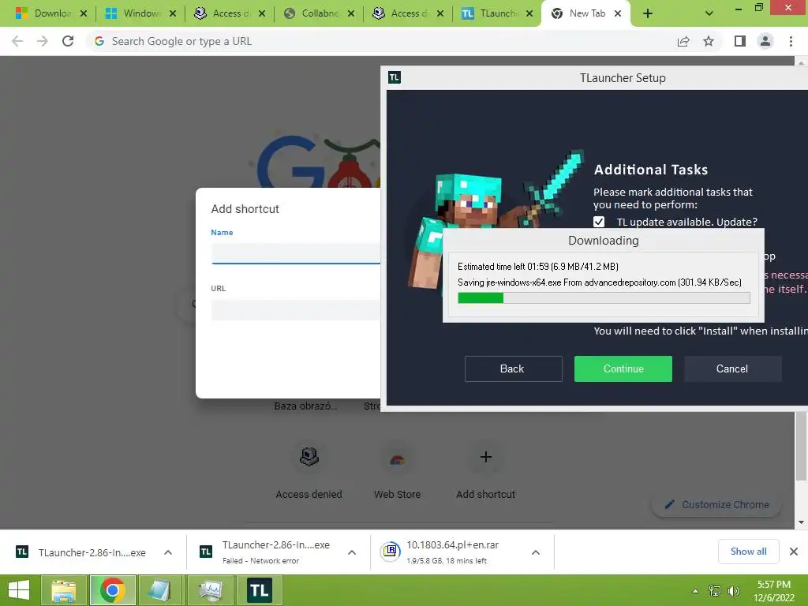Close the downloads bar with the X

[x=794, y=552]
